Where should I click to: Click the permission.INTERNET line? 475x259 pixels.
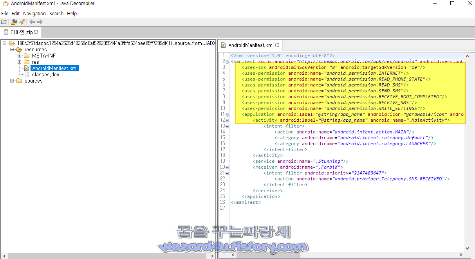pos(325,73)
